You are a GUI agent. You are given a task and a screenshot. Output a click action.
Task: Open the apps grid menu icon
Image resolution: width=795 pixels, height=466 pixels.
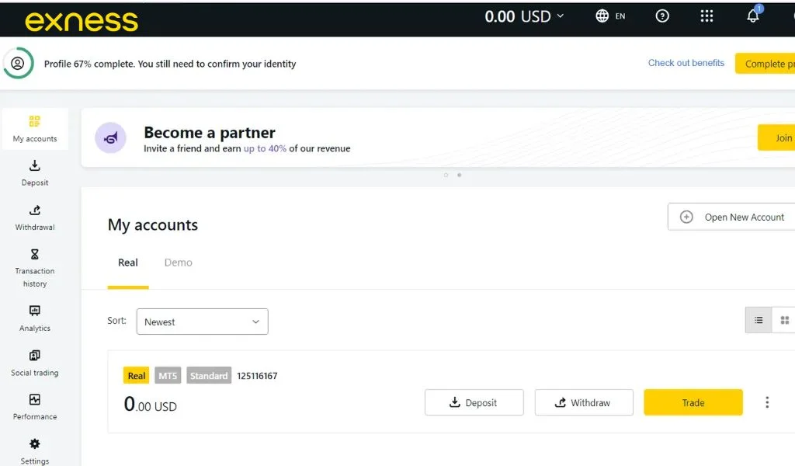(x=706, y=16)
